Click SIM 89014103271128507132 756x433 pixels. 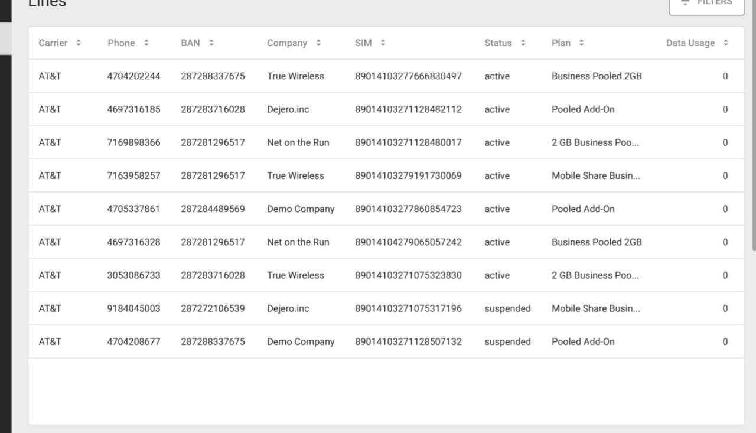click(408, 341)
